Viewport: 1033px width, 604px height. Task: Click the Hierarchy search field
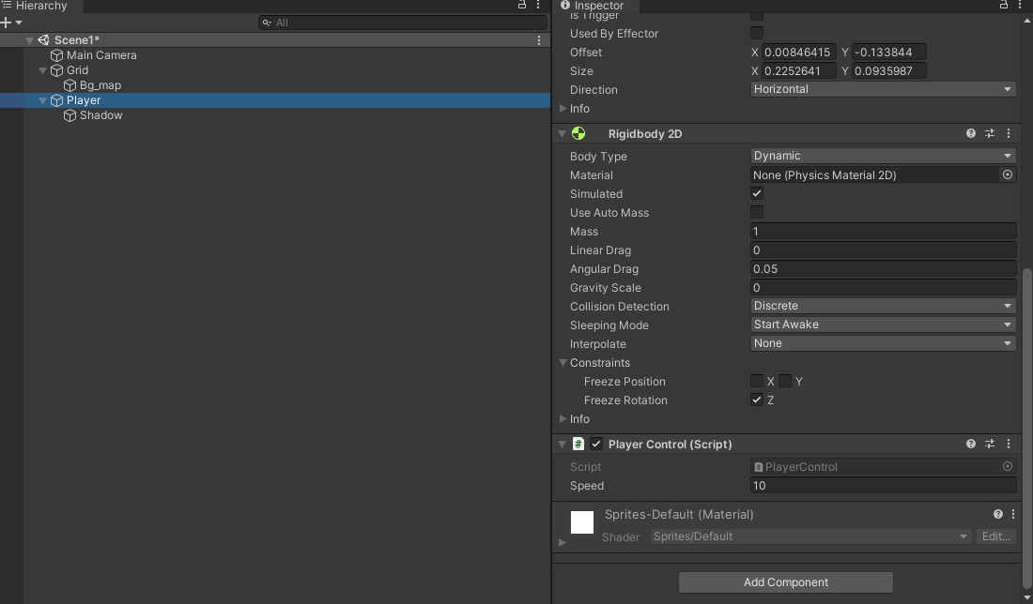coord(403,23)
